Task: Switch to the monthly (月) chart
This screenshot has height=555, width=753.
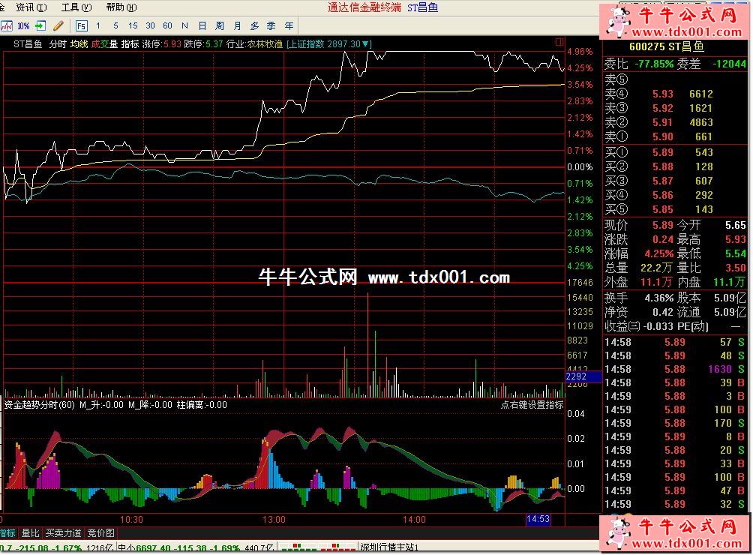Action: [237, 26]
